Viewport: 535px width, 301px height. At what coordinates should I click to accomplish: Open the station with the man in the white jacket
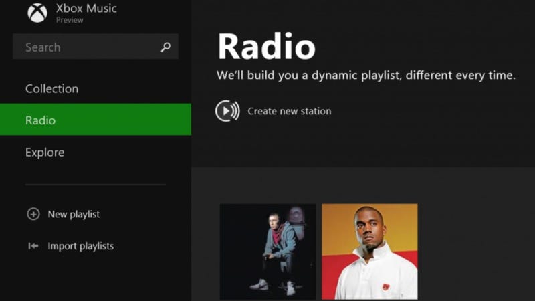click(x=370, y=252)
